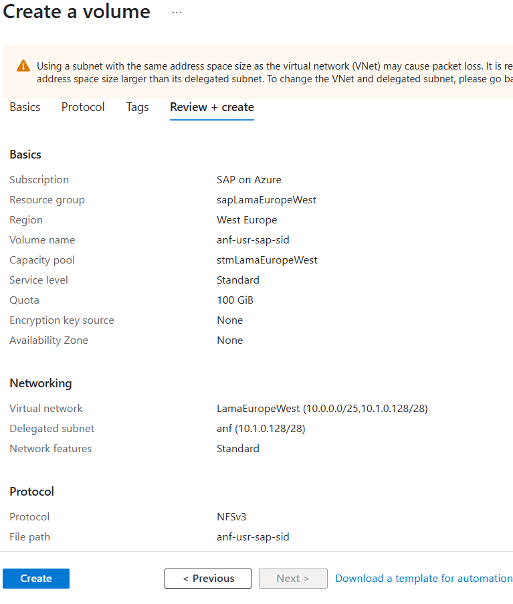513x604 pixels.
Task: Click the West Europe region value
Action: 246,220
